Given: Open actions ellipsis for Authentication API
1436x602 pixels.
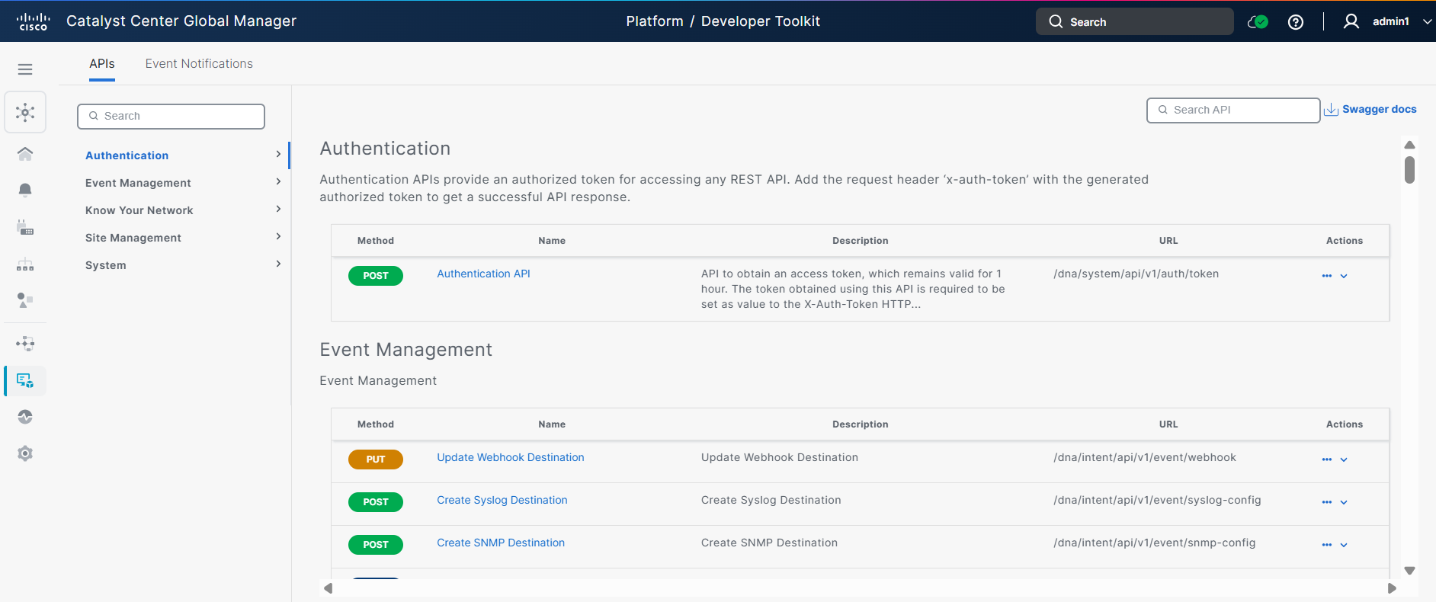Looking at the screenshot, I should click(x=1327, y=276).
